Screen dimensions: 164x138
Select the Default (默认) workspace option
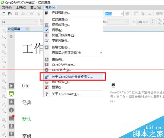[x=27, y=119]
